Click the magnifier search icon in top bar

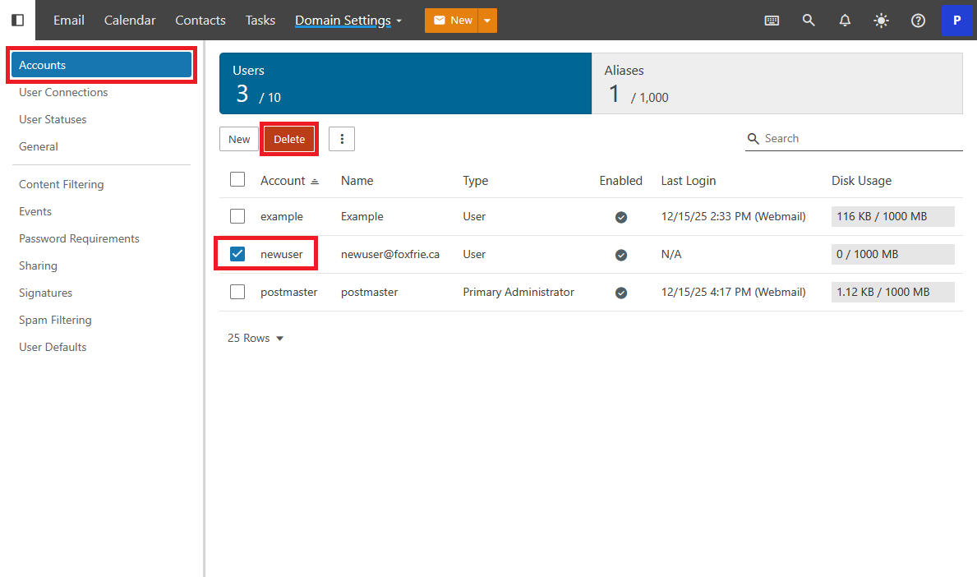tap(809, 21)
